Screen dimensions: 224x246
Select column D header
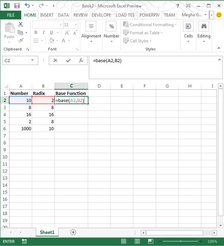tap(99, 86)
